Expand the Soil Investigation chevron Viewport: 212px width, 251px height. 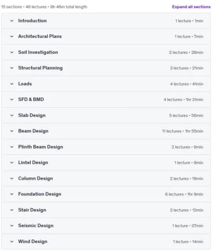(x=12, y=52)
